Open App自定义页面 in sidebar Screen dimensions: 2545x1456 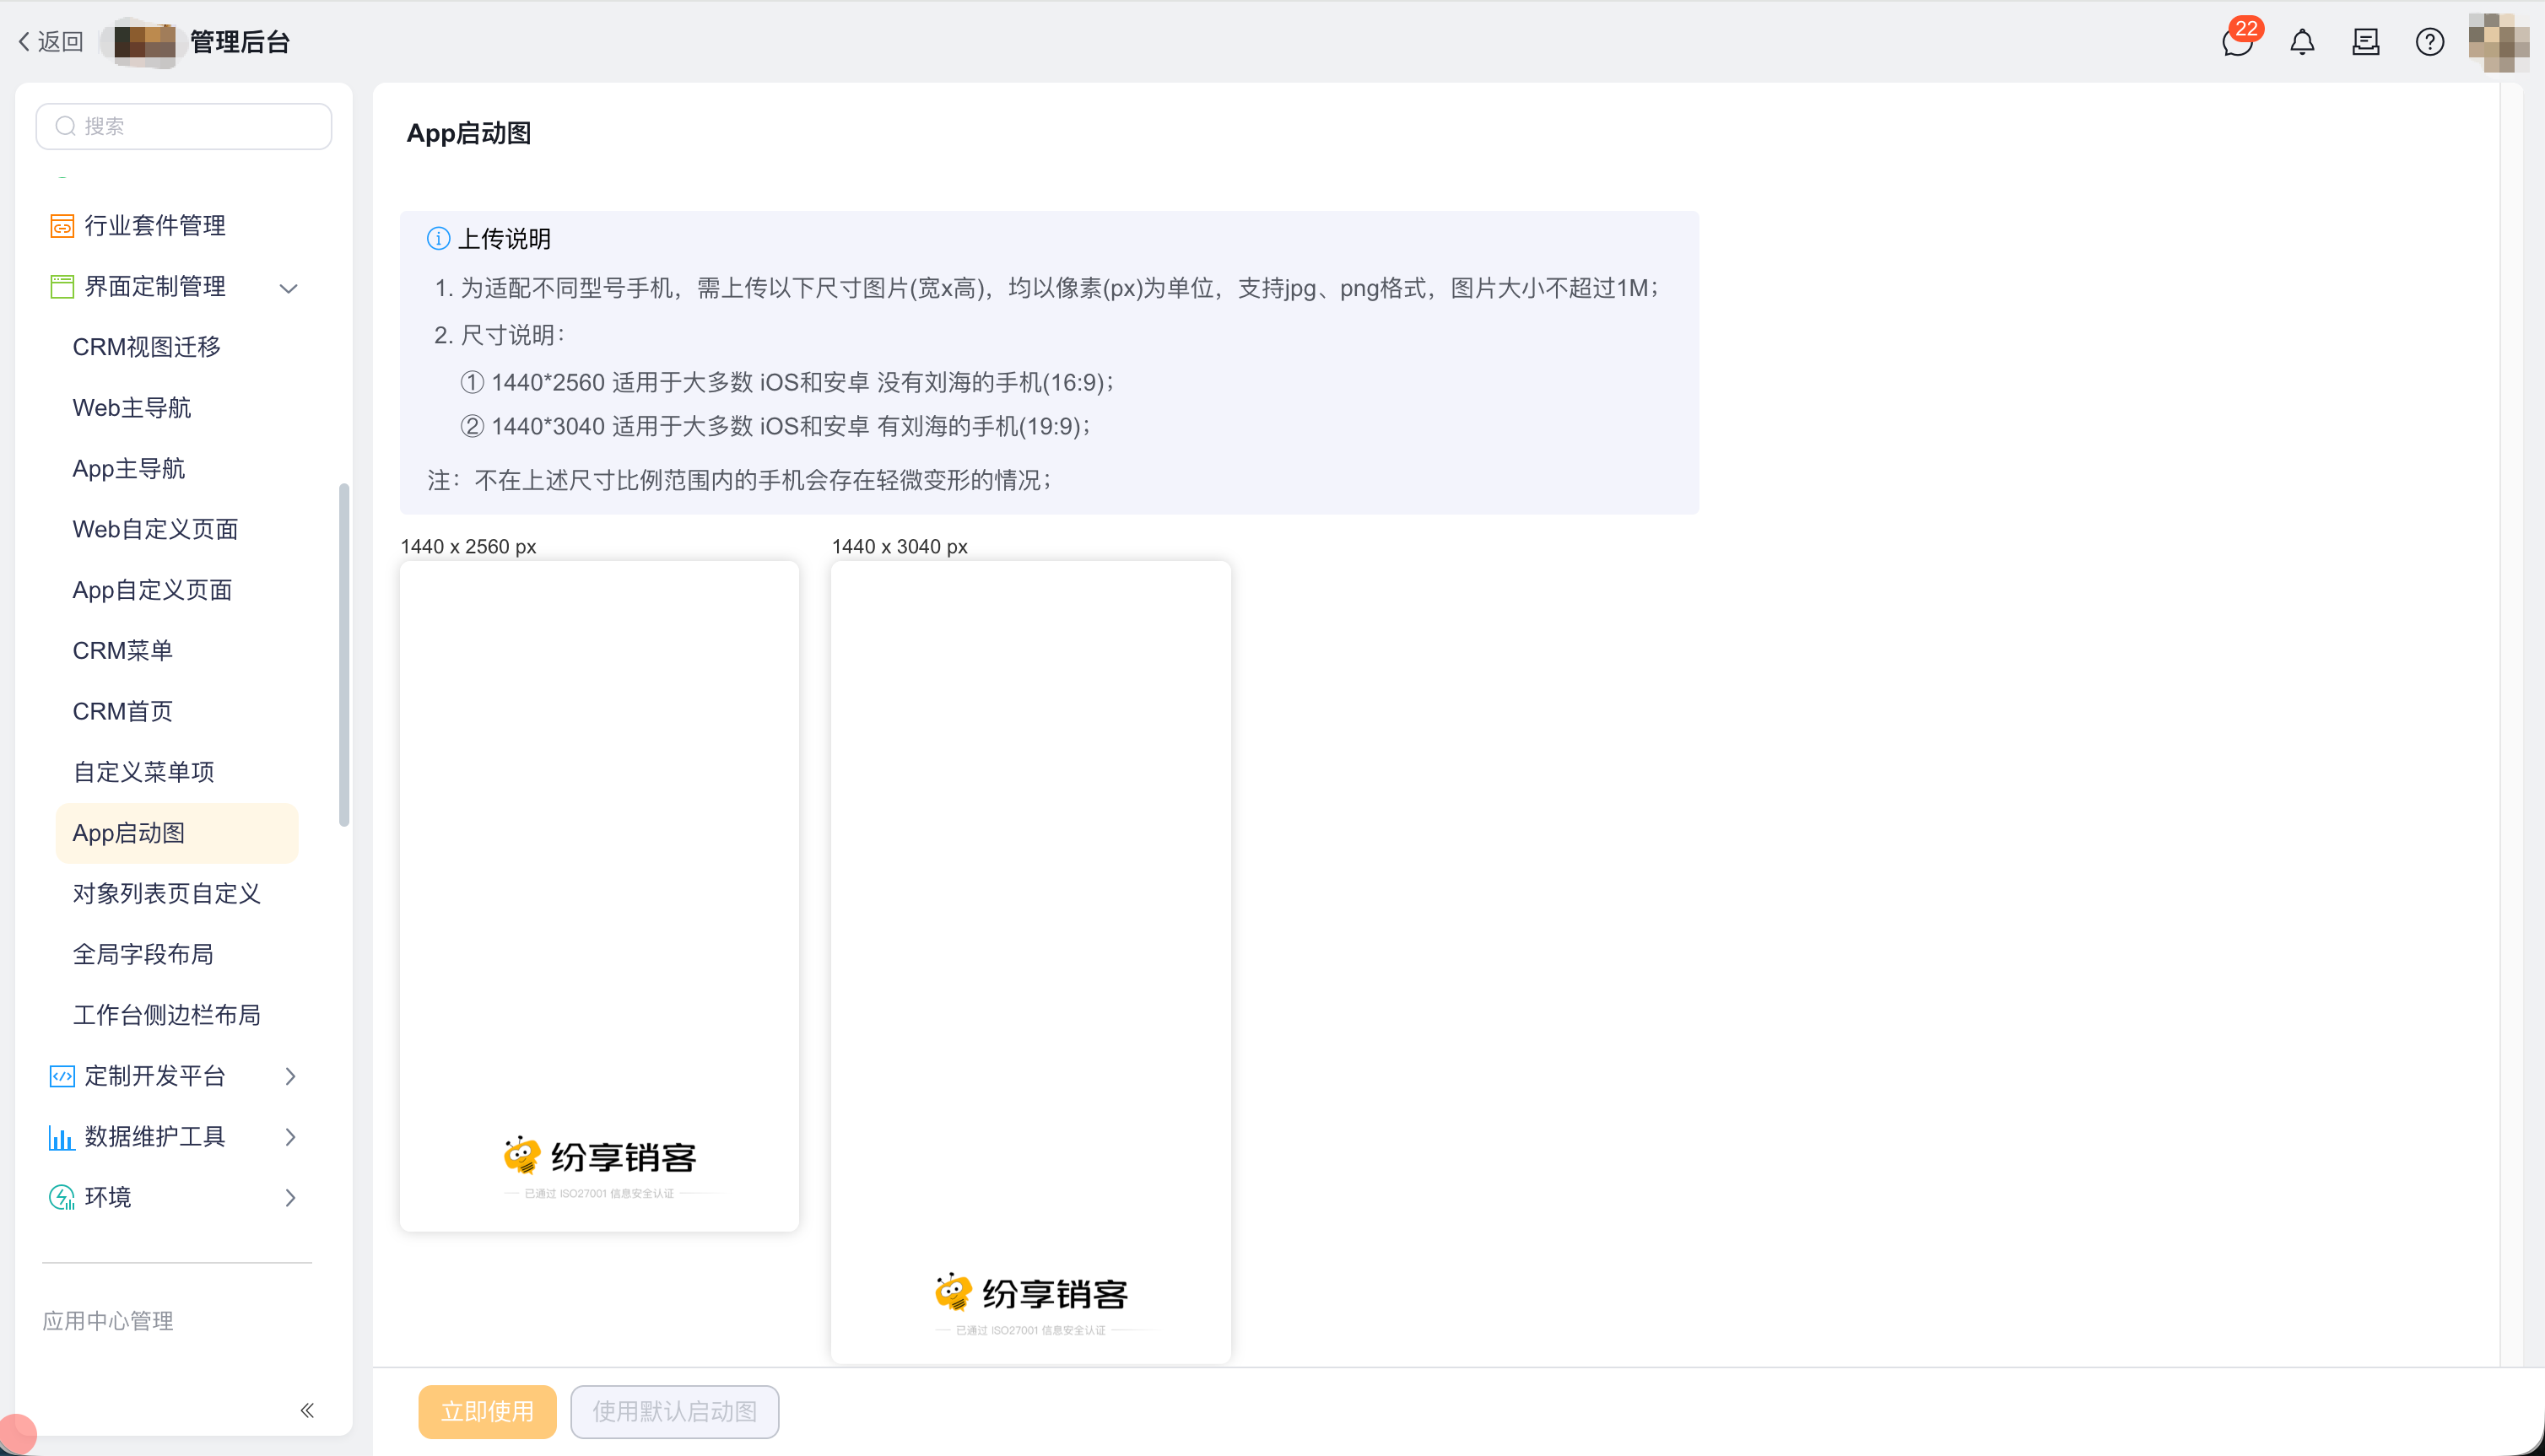coord(152,591)
